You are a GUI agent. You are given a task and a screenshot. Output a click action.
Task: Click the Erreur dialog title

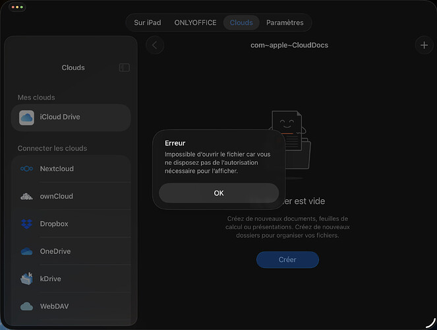click(x=175, y=143)
